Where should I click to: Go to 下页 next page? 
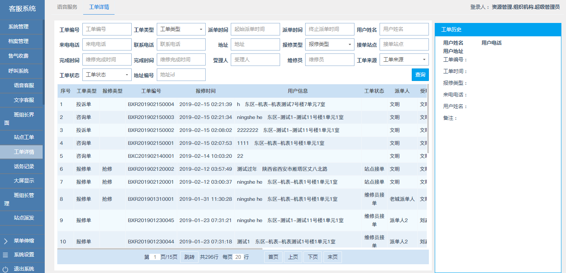click(313, 257)
